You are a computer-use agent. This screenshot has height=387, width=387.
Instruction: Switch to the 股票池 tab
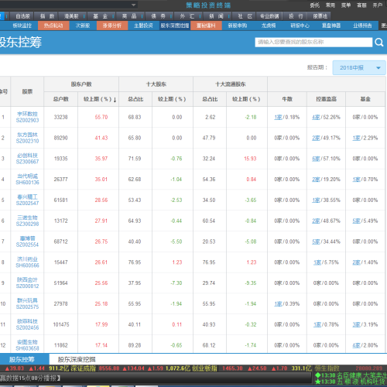click(320, 16)
